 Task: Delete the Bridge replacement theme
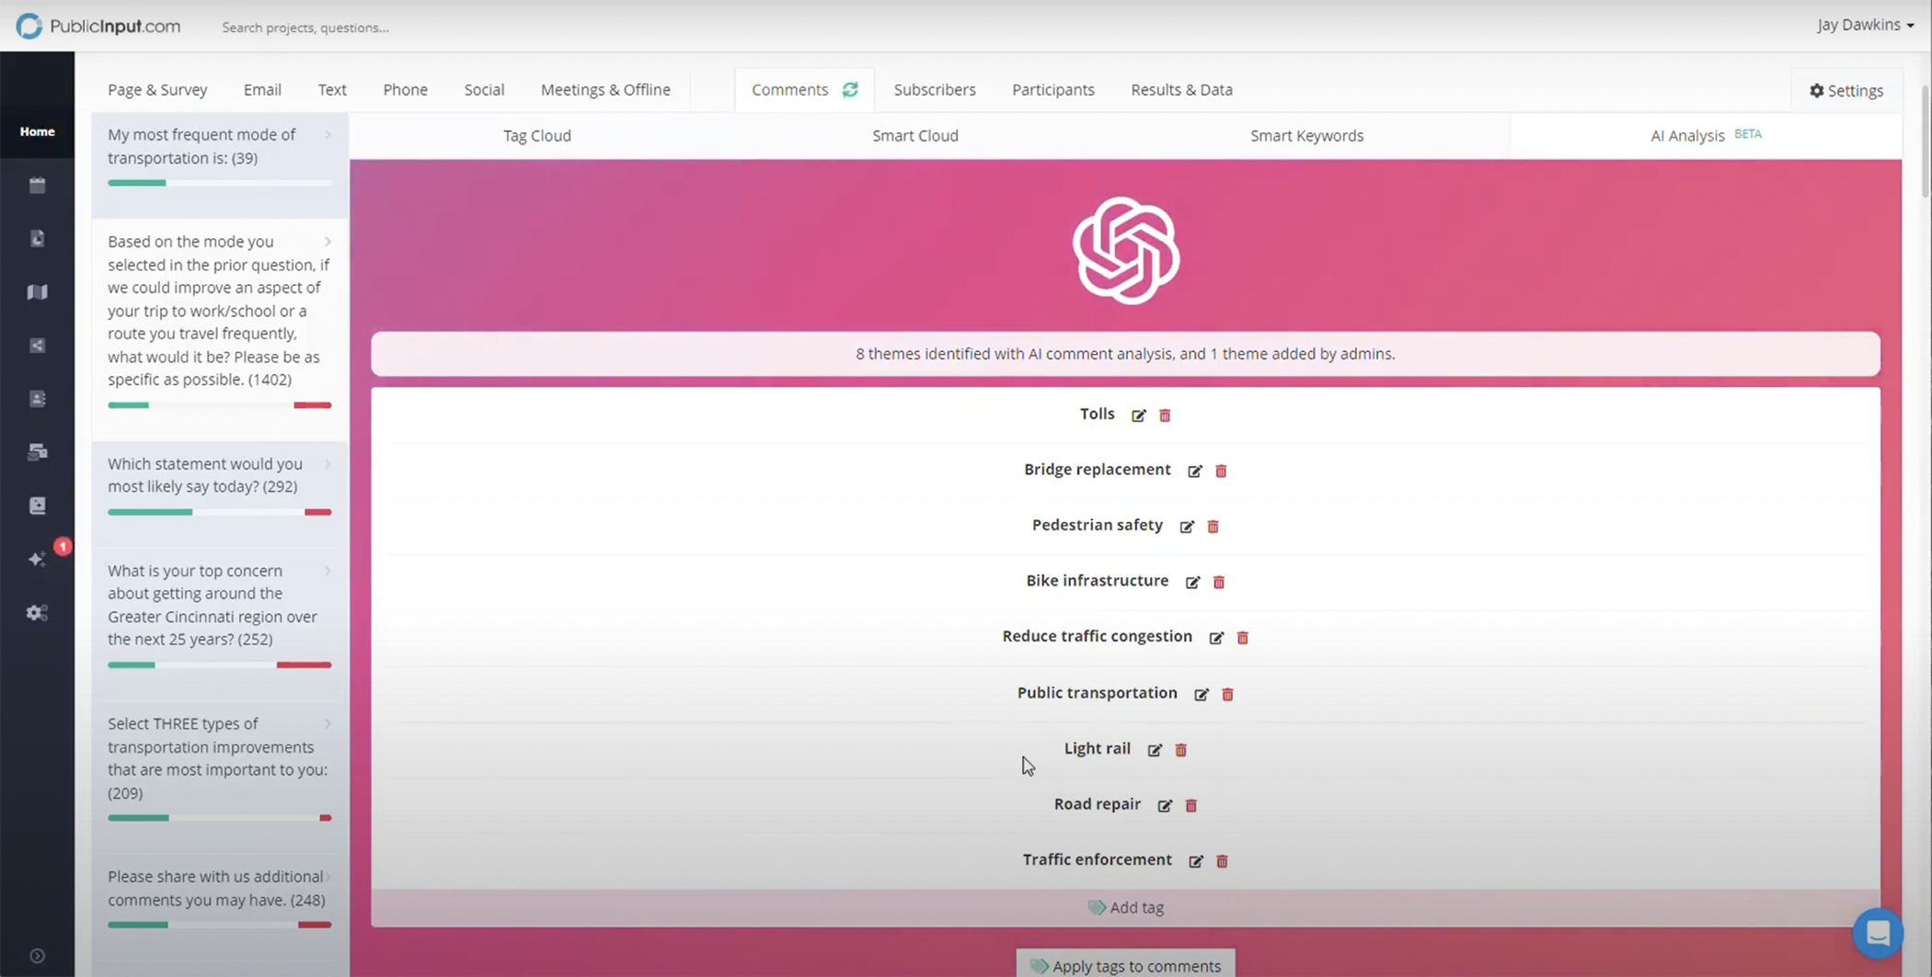[1221, 471]
